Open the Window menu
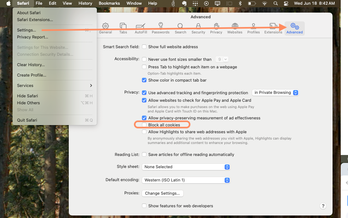Viewport: 348px width, 218px height. pyautogui.click(x=134, y=3)
